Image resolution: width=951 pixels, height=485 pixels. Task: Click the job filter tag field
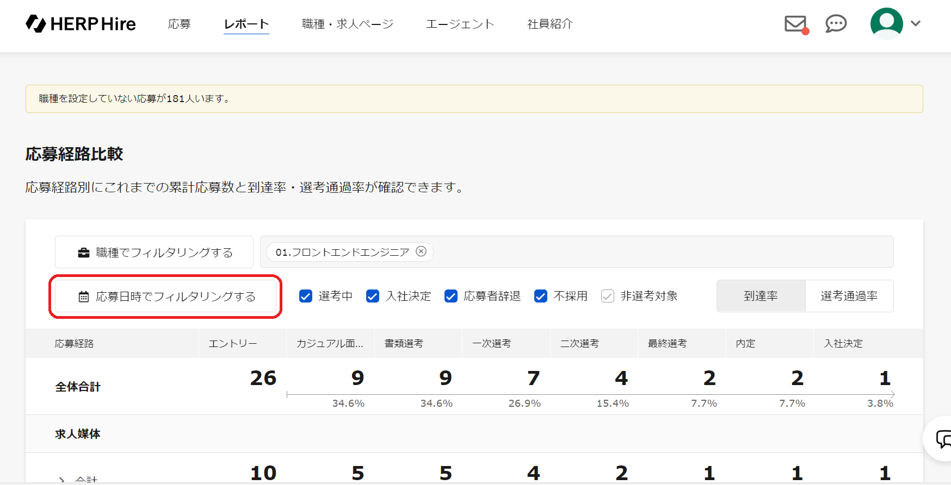pyautogui.click(x=577, y=252)
